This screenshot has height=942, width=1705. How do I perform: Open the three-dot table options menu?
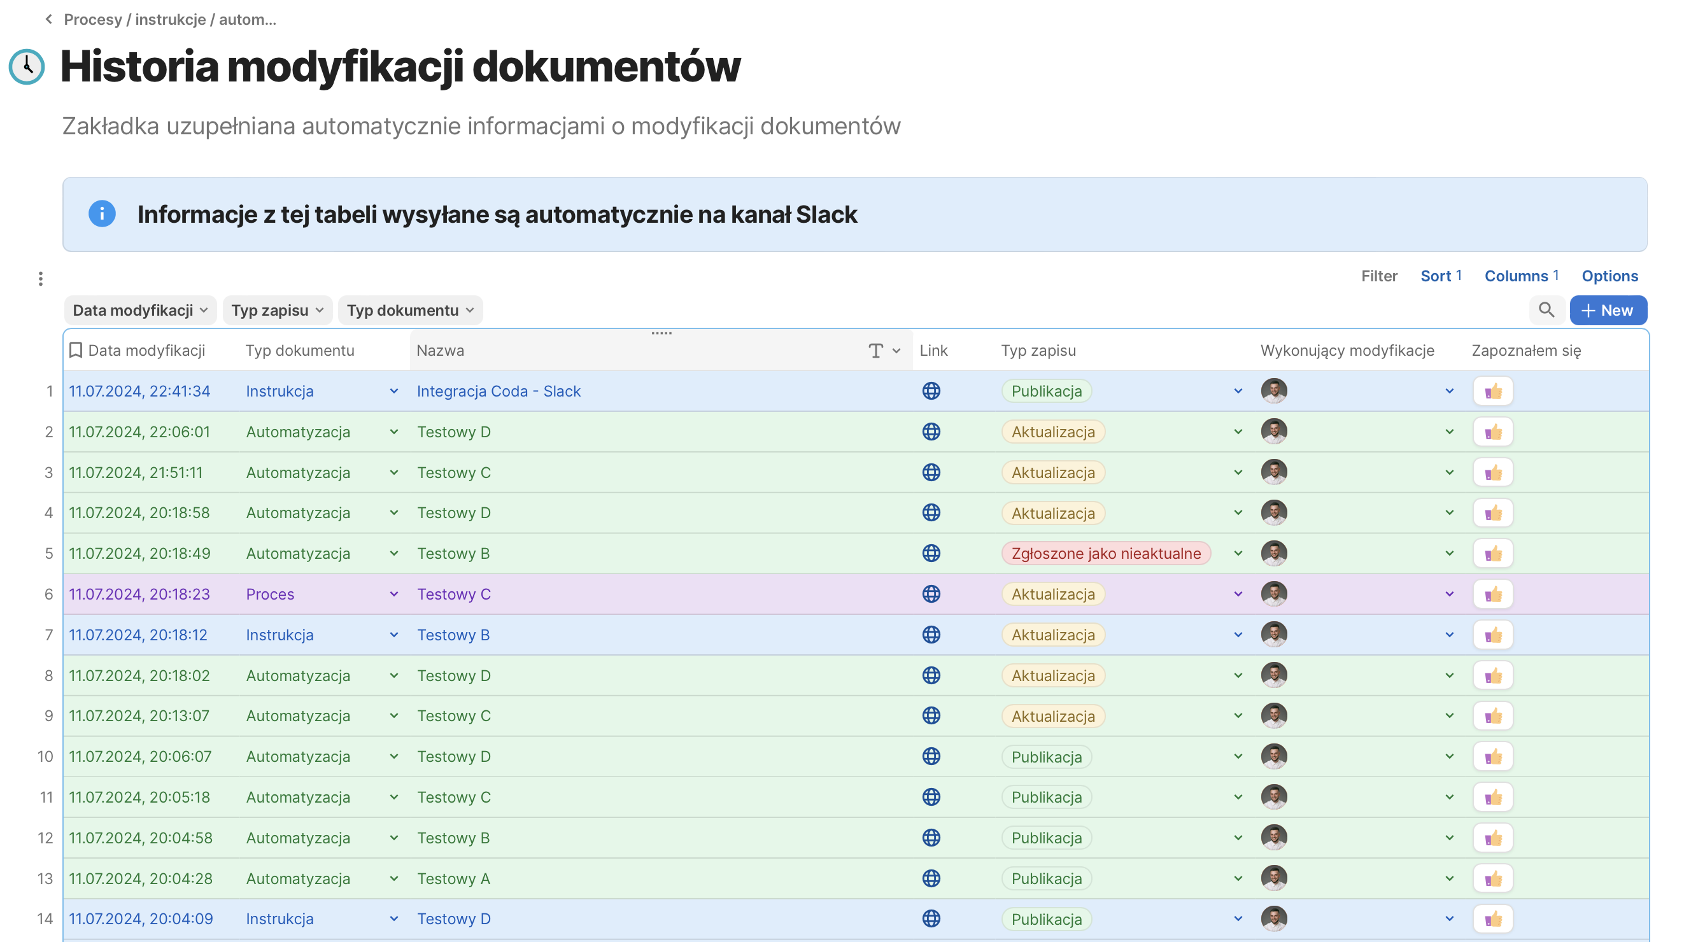[40, 279]
